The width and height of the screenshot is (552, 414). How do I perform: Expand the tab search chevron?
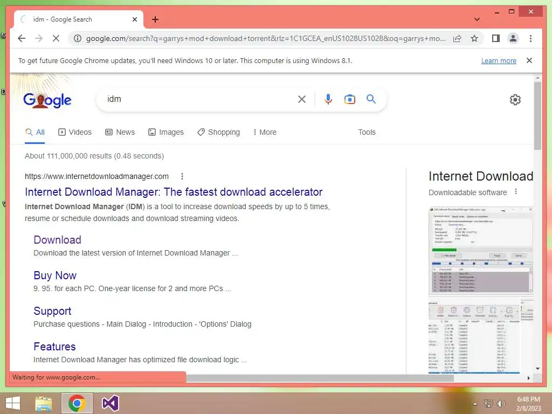coord(477,19)
